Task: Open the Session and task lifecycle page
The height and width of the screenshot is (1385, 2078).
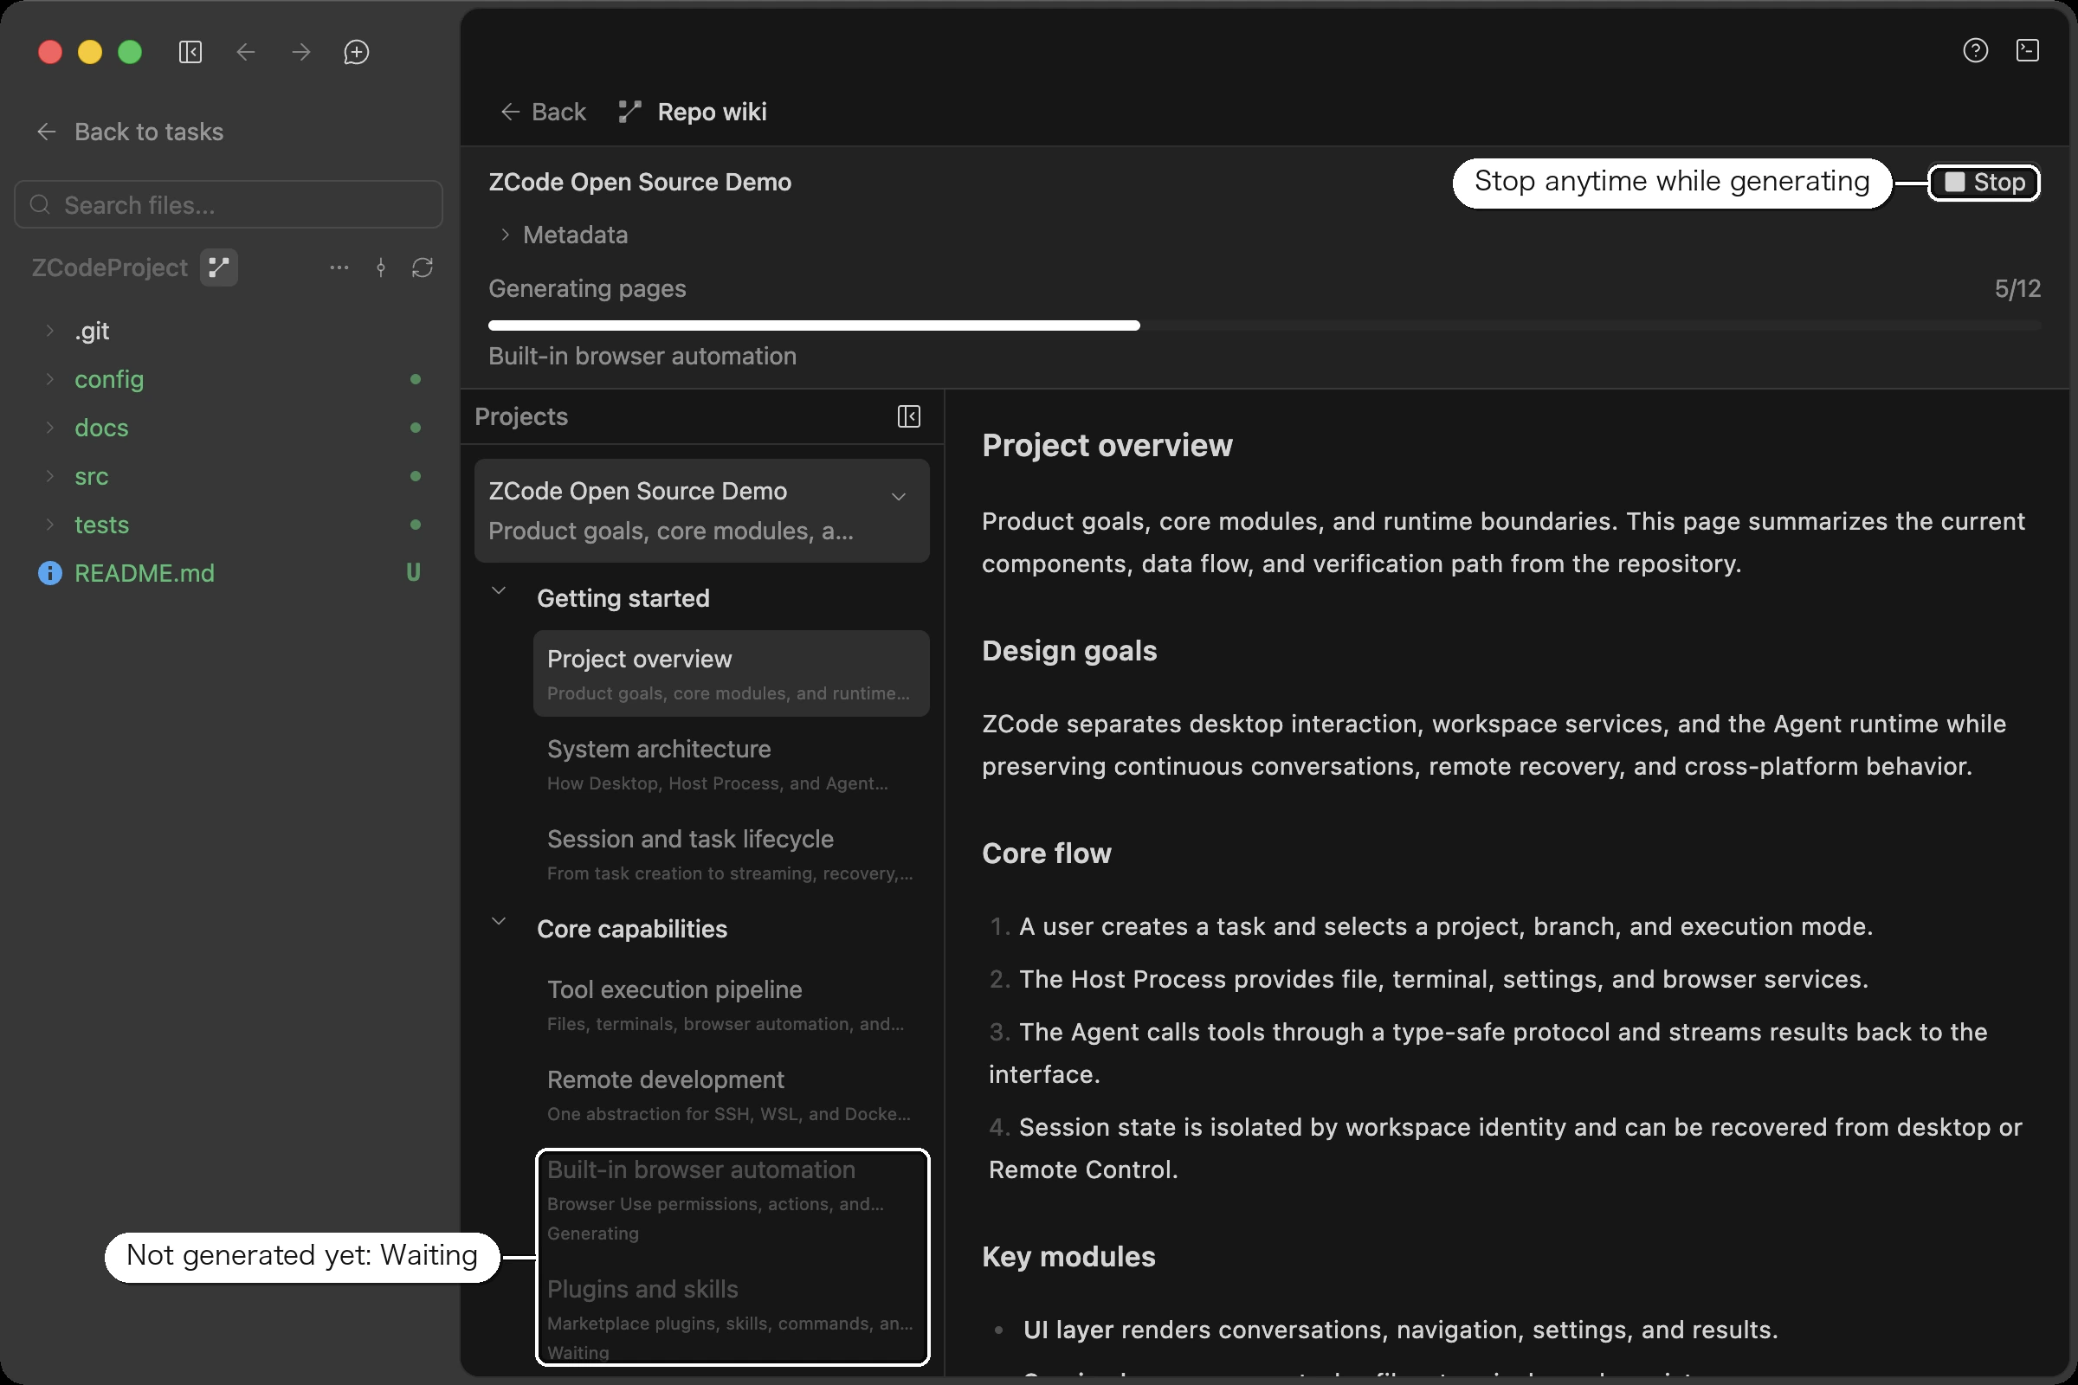Action: (x=732, y=854)
